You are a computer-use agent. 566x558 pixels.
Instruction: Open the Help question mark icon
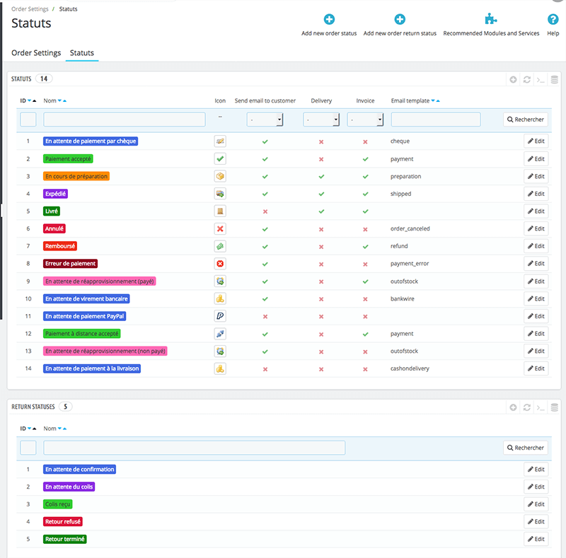pyautogui.click(x=553, y=20)
